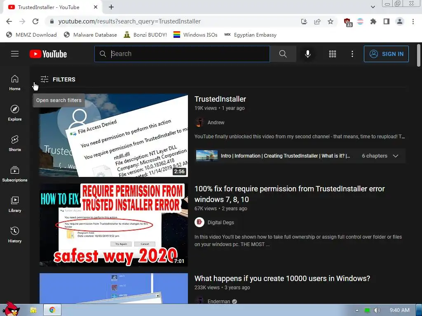Image resolution: width=422 pixels, height=316 pixels.
Task: Open the 10000 users in Windows video title
Action: 282,279
